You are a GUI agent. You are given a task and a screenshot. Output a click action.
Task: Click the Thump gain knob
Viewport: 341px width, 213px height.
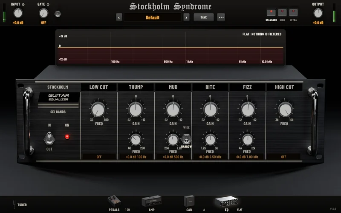click(136, 110)
